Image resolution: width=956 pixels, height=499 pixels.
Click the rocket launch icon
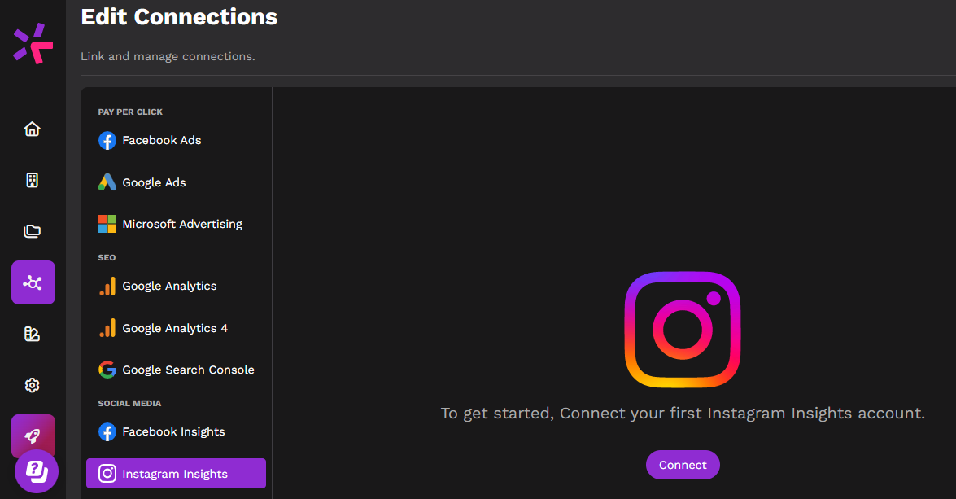pos(33,435)
